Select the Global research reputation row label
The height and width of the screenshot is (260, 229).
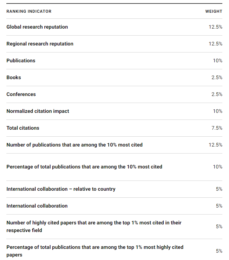tap(37, 27)
